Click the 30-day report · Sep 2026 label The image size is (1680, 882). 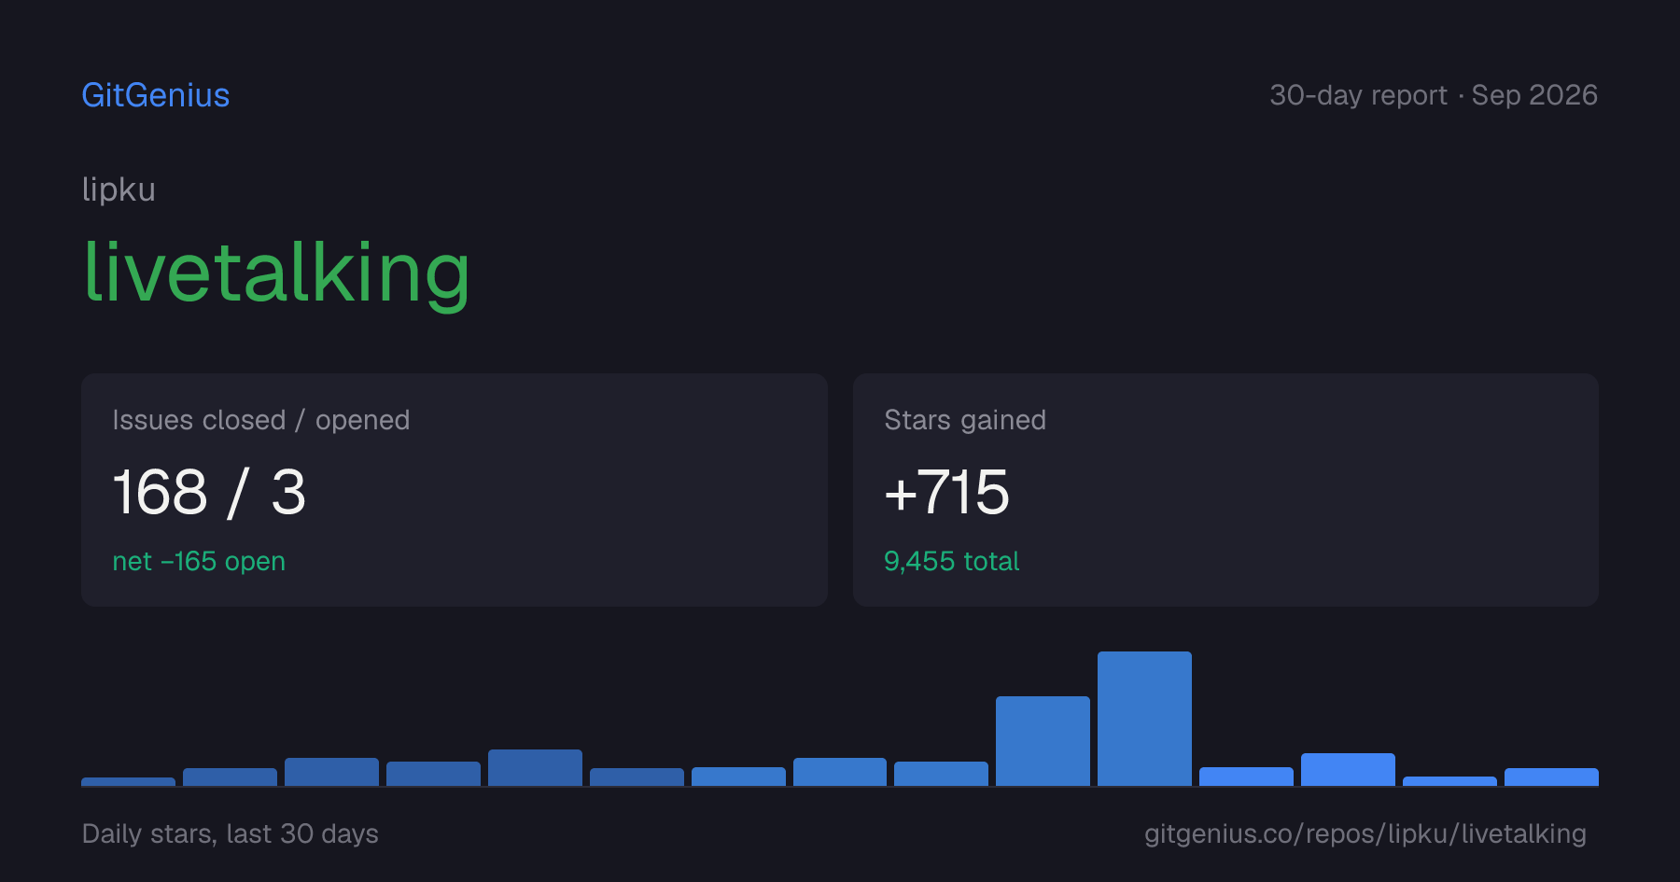(x=1434, y=95)
